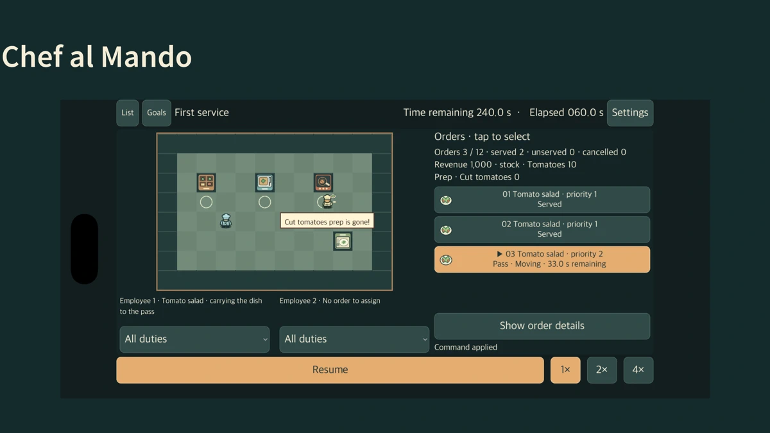
Task: Set game speed to 2×
Action: 602,370
